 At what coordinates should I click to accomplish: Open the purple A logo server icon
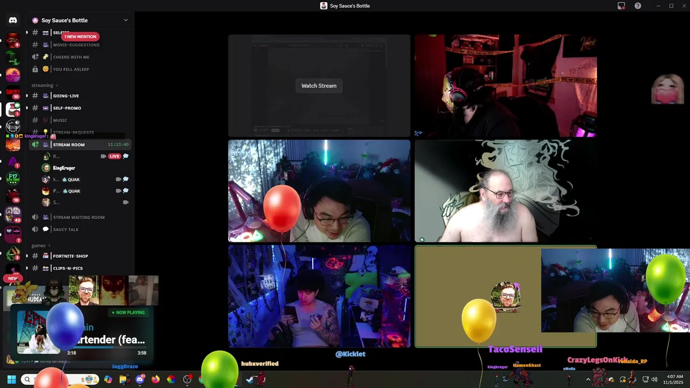click(13, 162)
